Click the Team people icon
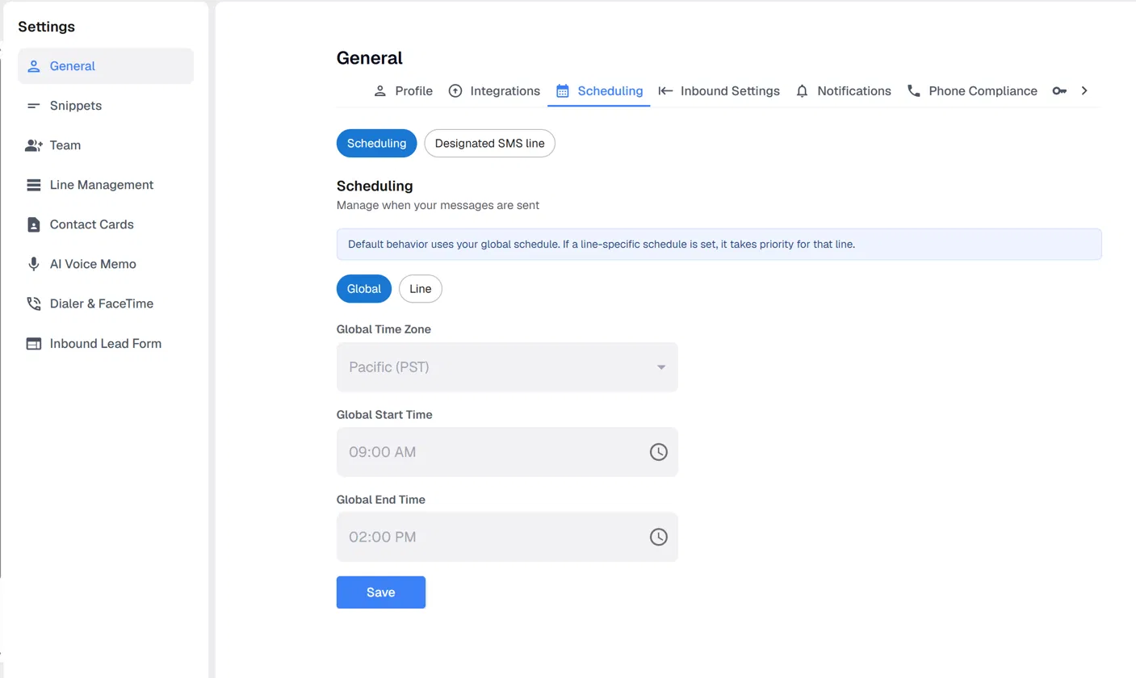The width and height of the screenshot is (1136, 678). (34, 145)
